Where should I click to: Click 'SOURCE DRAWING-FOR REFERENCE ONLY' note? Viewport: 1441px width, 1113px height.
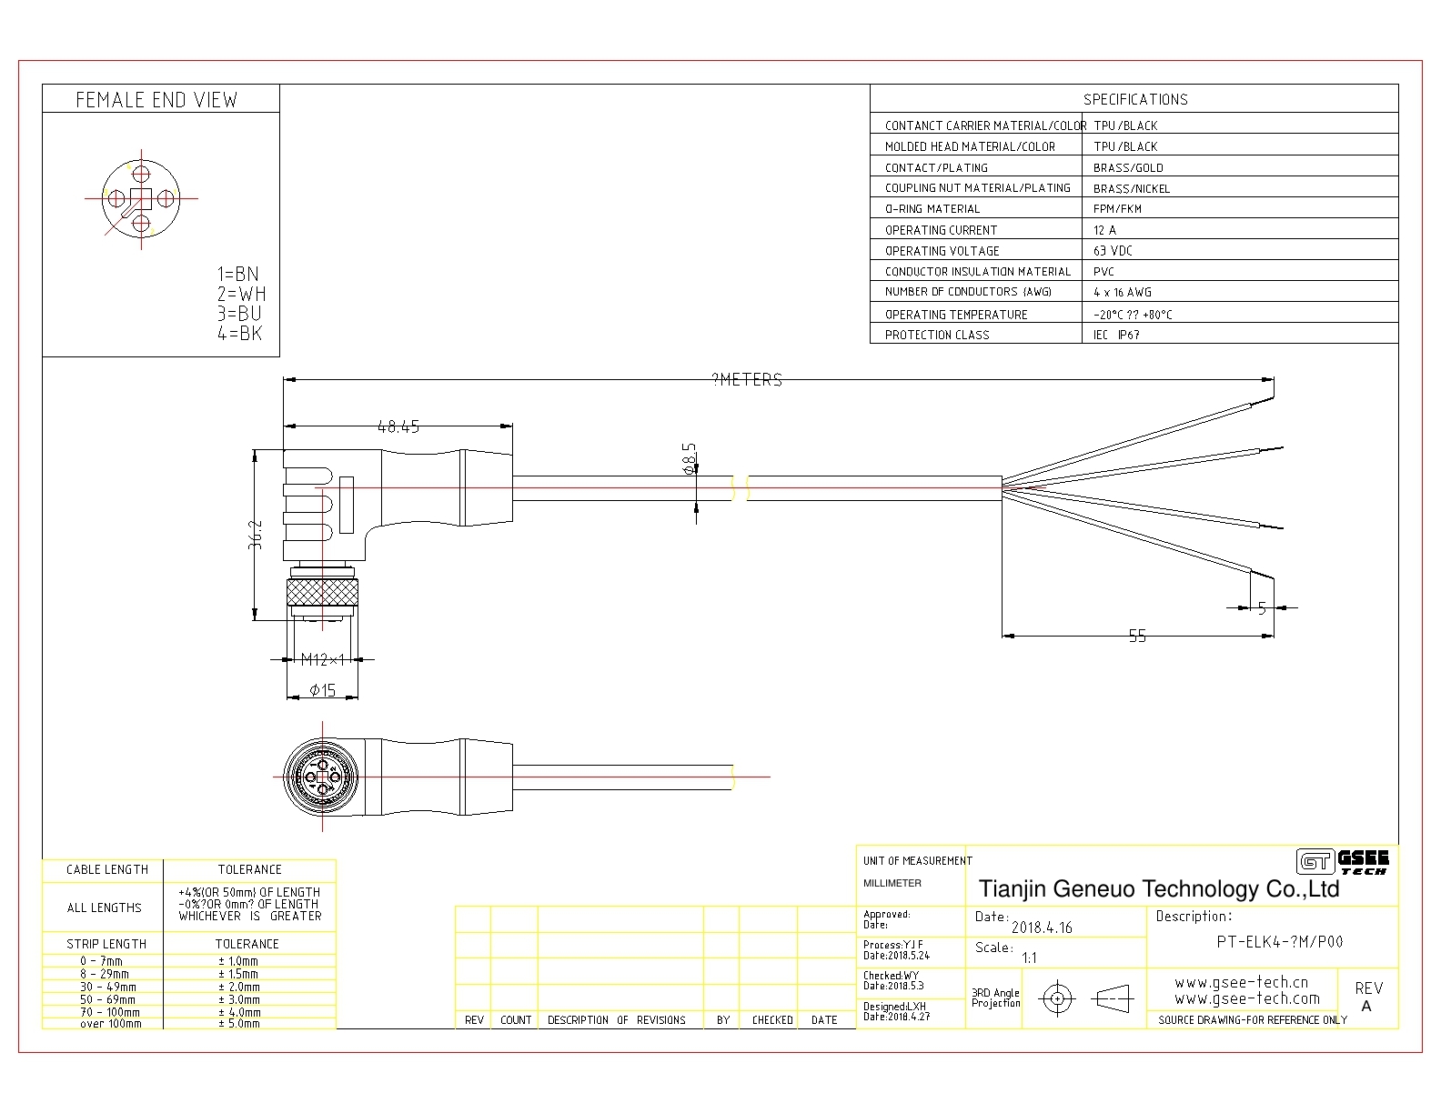1253,1020
